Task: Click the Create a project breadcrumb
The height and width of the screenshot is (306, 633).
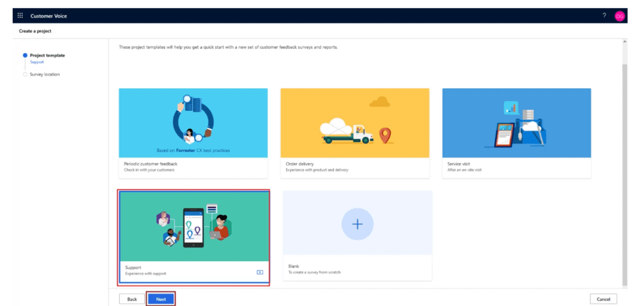Action: pyautogui.click(x=36, y=31)
